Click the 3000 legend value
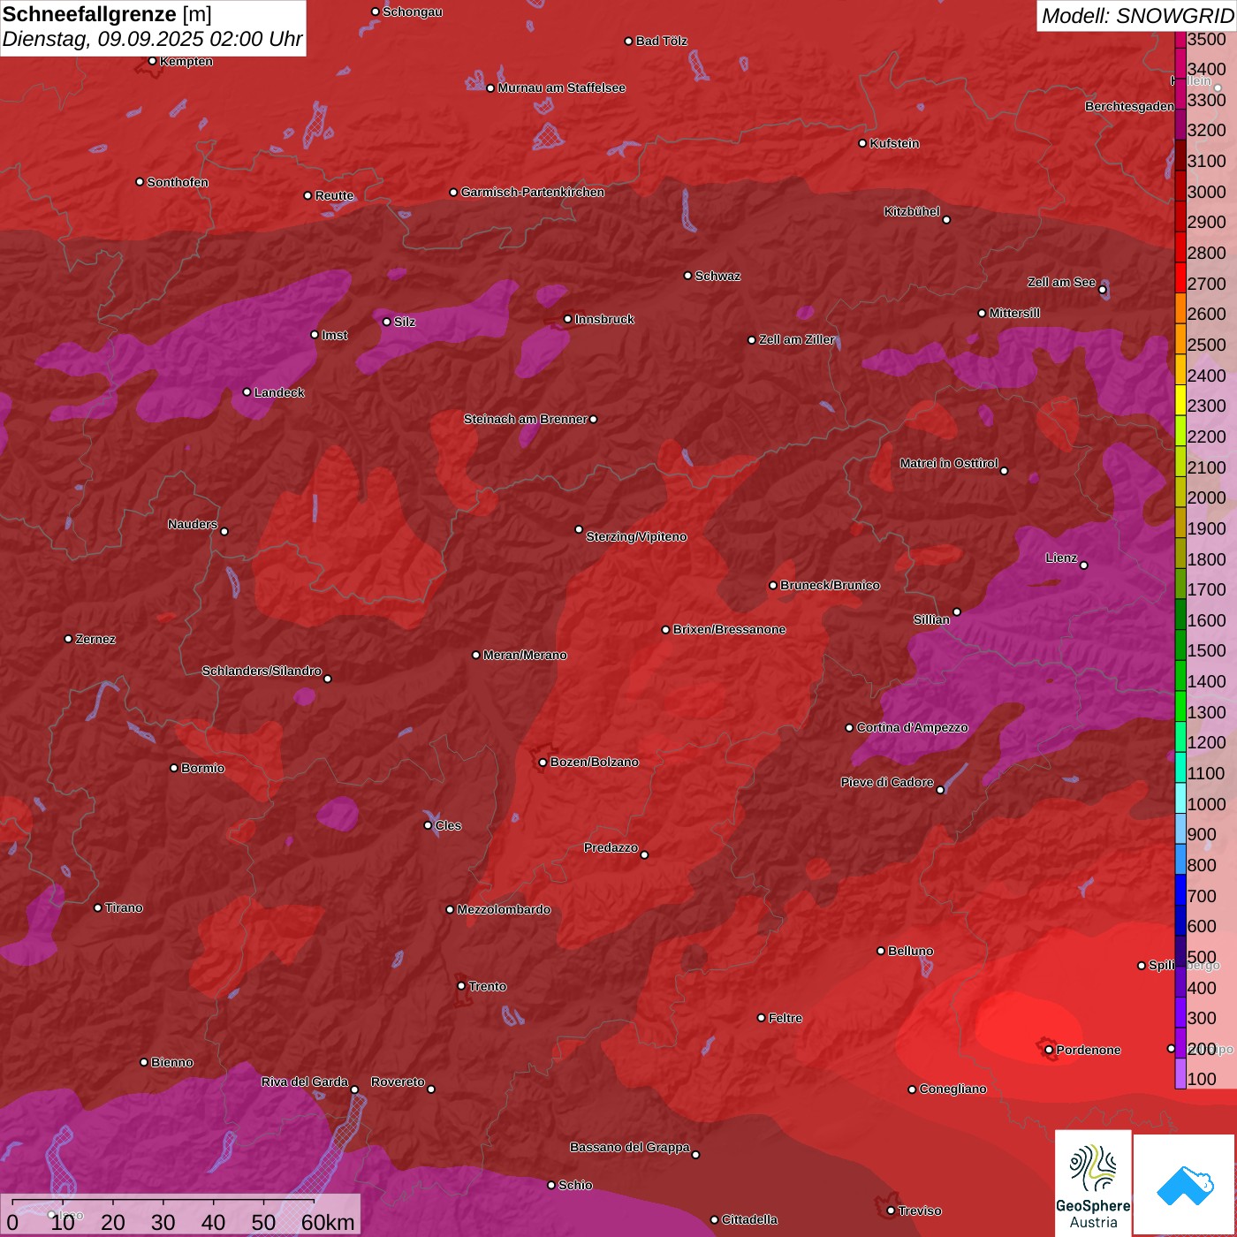Screen dimensions: 1237x1237 (1207, 192)
